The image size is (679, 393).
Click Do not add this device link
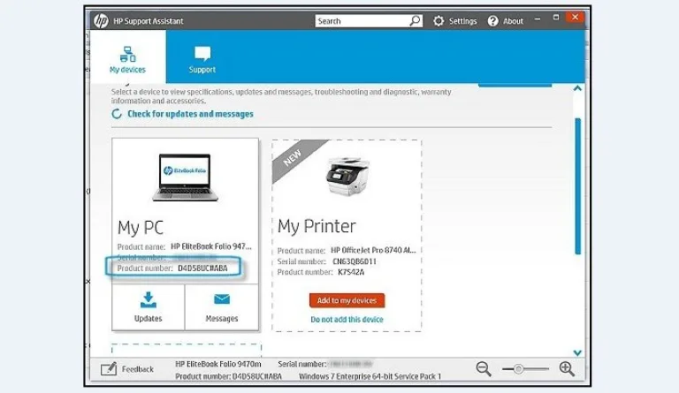(x=347, y=320)
